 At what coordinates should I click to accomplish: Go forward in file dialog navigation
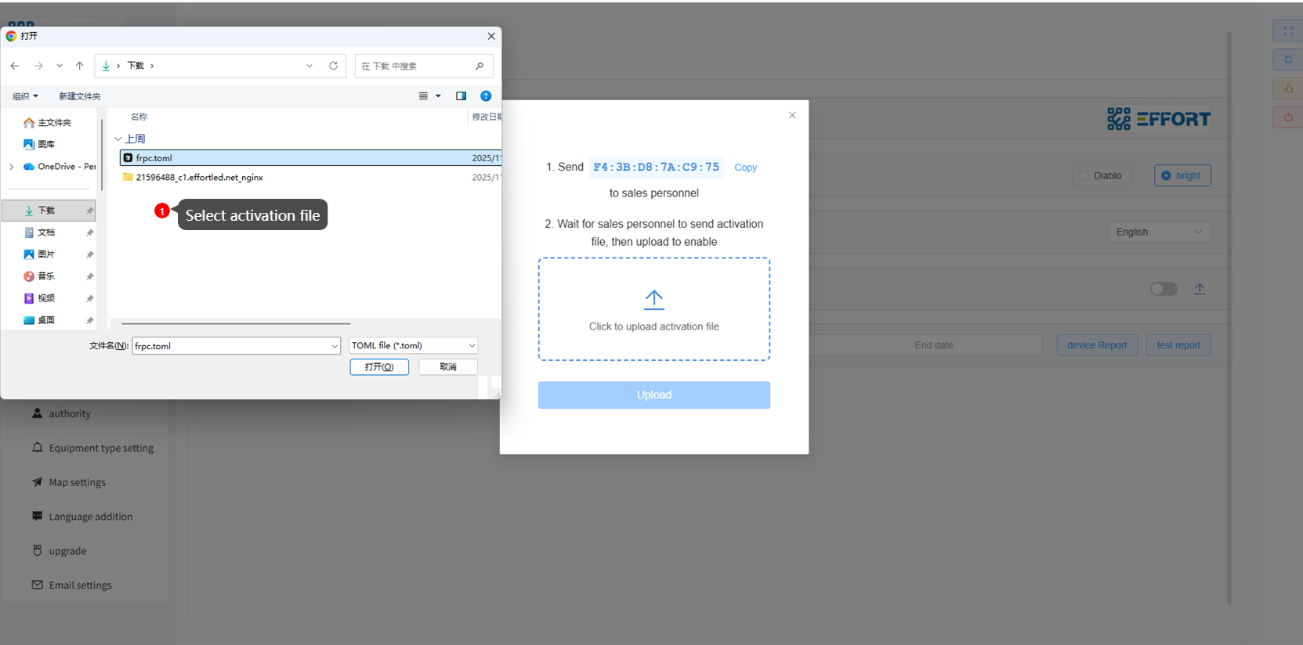[x=38, y=66]
